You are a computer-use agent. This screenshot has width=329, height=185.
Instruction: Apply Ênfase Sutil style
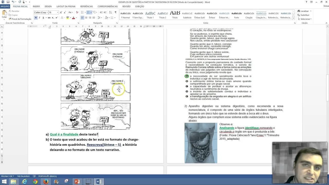[199, 15]
